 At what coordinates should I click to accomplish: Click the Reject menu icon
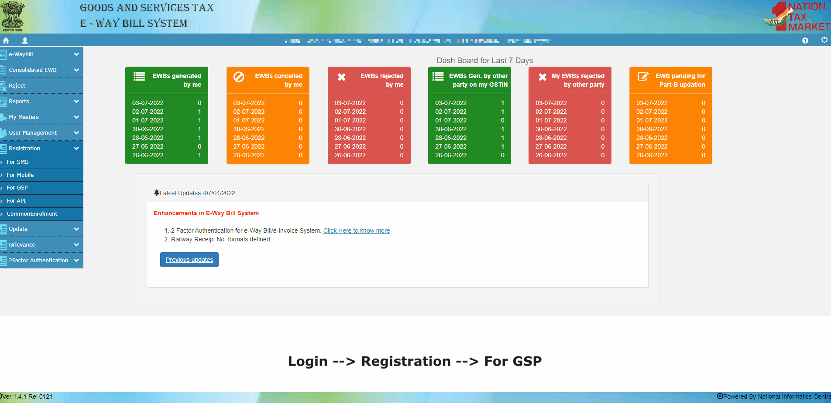pyautogui.click(x=3, y=86)
